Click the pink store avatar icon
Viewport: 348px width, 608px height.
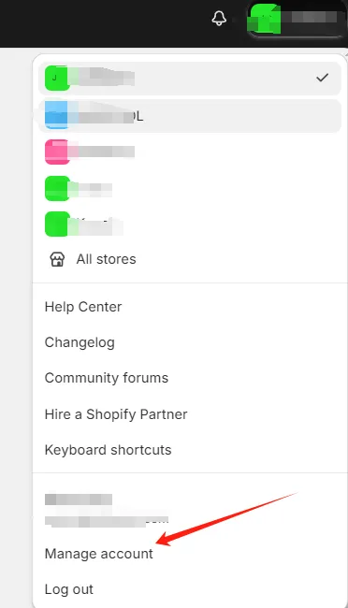click(57, 152)
